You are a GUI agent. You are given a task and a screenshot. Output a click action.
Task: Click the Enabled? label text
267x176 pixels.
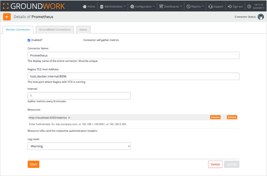click(37, 40)
